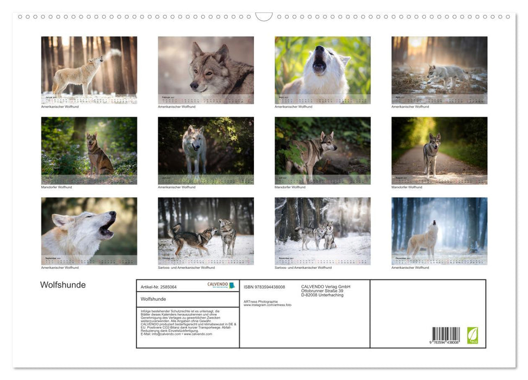The height and width of the screenshot is (380, 528).
Task: Click the Saarloos caption under November photo
Action: tap(303, 268)
